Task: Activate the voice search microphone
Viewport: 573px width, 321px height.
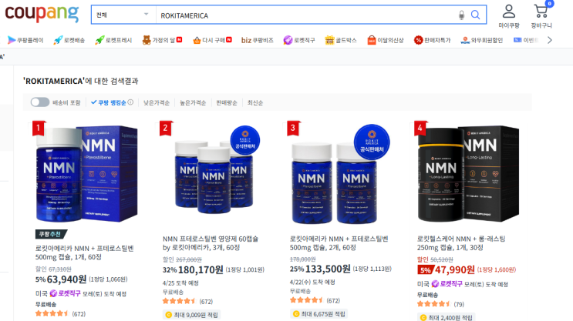Action: tap(461, 15)
